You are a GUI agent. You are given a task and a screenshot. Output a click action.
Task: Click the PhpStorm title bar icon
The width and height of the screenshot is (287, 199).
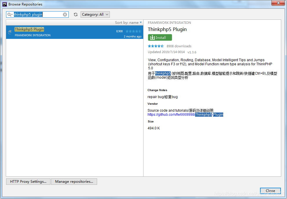click(5, 4)
